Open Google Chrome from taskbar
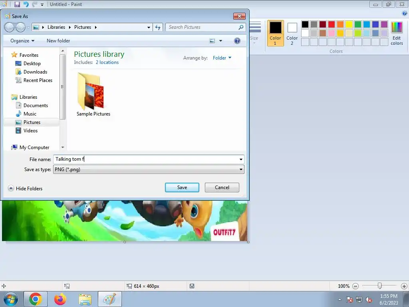409x307 pixels. pyautogui.click(x=36, y=299)
